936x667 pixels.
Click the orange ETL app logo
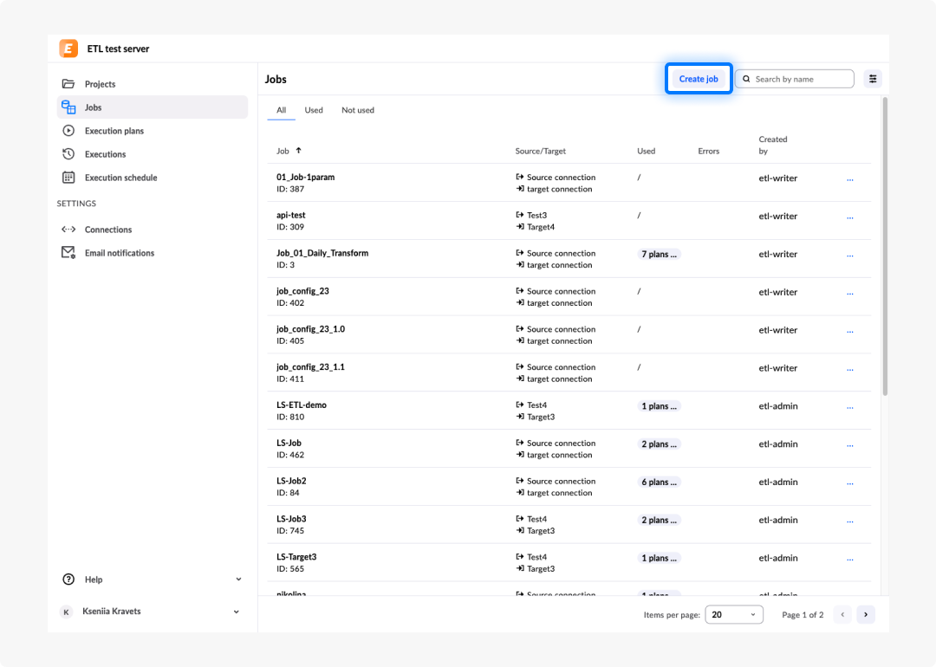68,49
